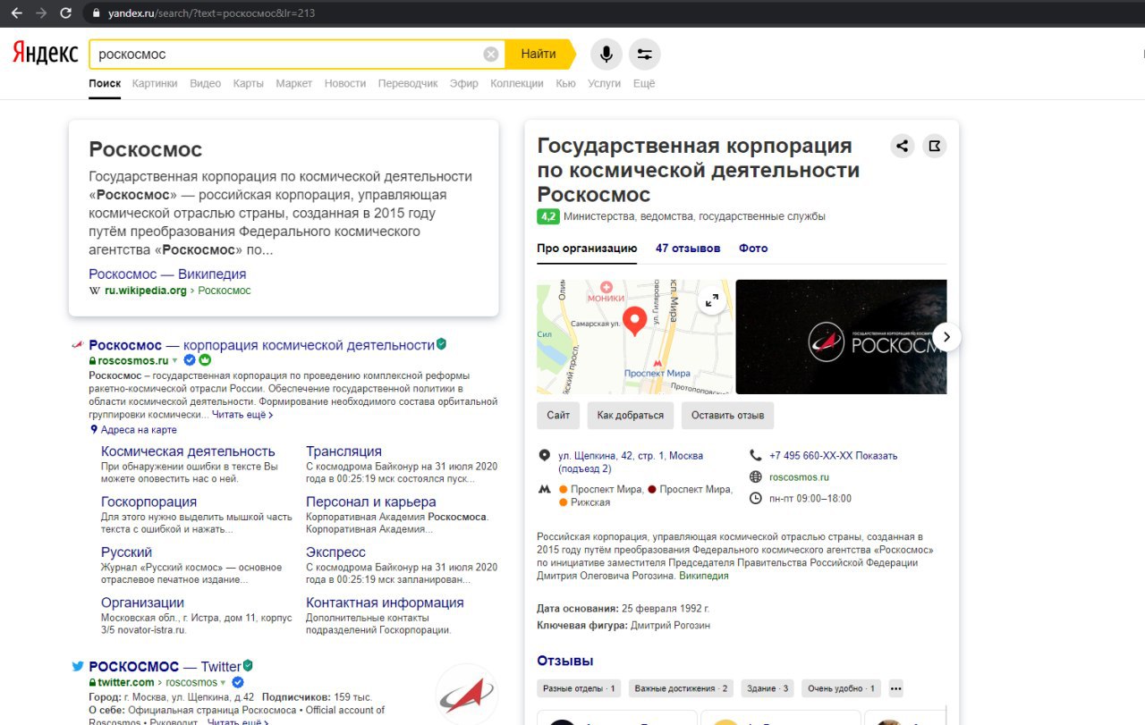
Task: Open the Переводчик tab
Action: tap(408, 83)
